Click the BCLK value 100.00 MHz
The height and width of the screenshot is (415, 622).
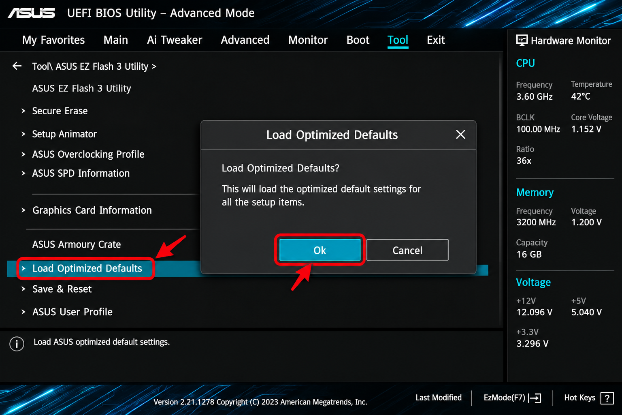[x=538, y=129]
